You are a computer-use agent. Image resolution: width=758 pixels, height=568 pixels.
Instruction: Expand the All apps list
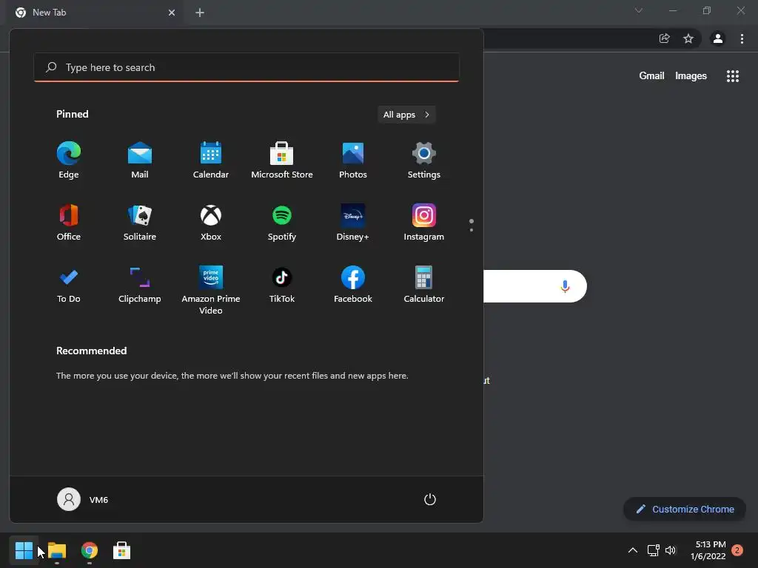[x=406, y=115]
